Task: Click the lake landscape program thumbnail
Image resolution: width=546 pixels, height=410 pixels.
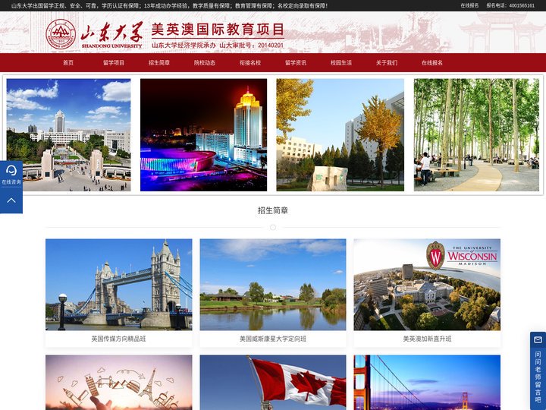Action: (273, 285)
